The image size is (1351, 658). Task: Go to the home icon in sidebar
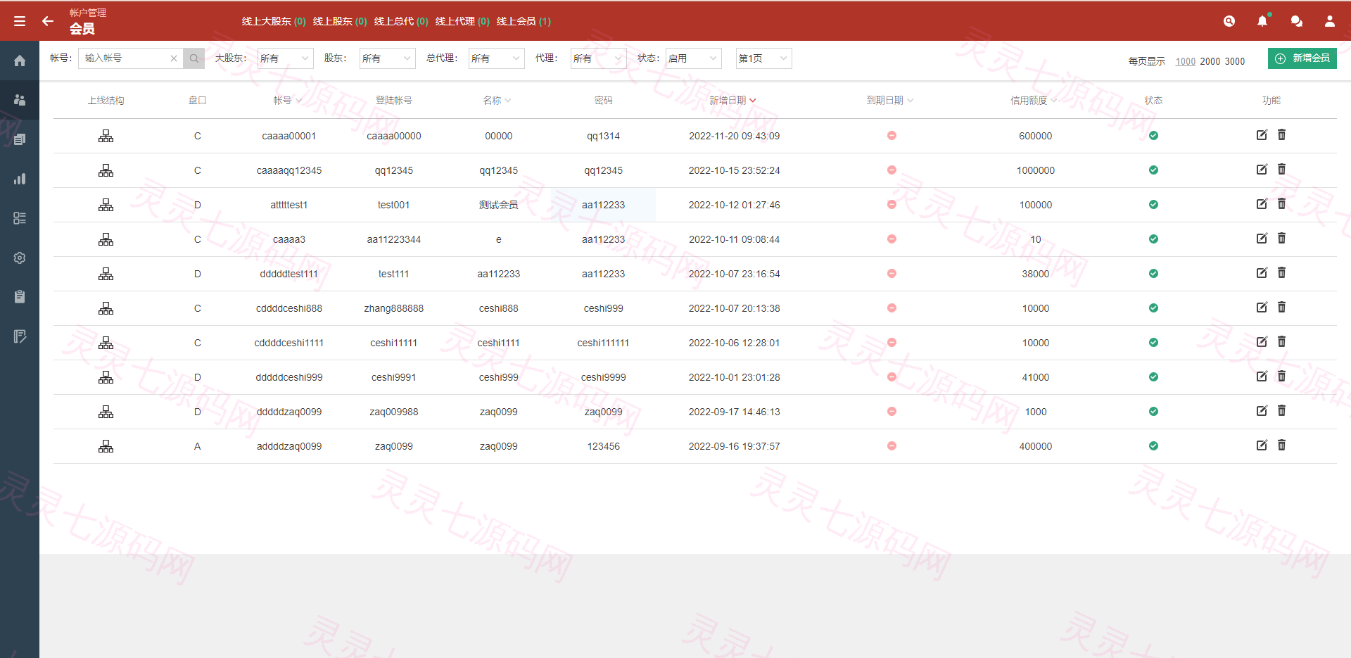point(20,61)
